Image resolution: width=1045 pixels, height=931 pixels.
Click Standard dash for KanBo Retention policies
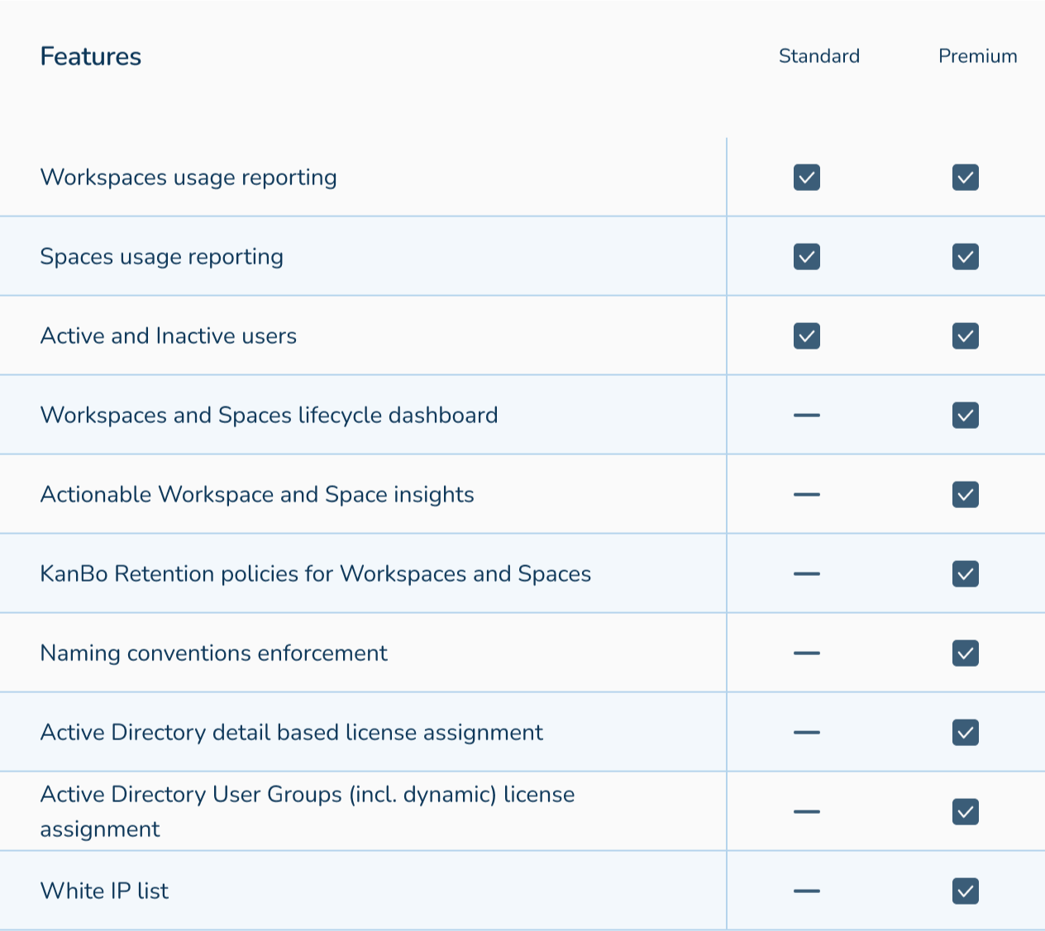[806, 574]
